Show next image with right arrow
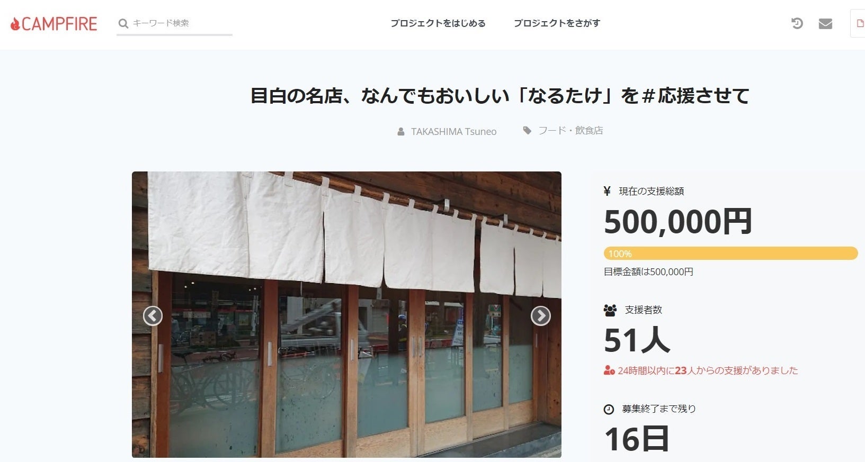 (541, 316)
